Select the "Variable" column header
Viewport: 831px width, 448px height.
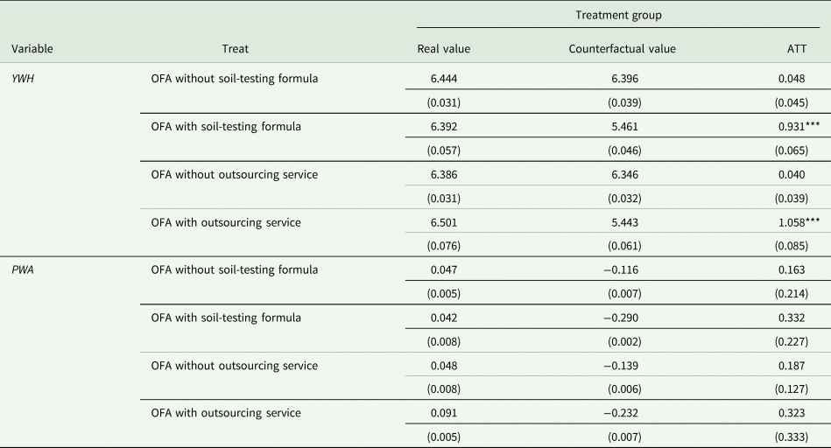click(33, 49)
